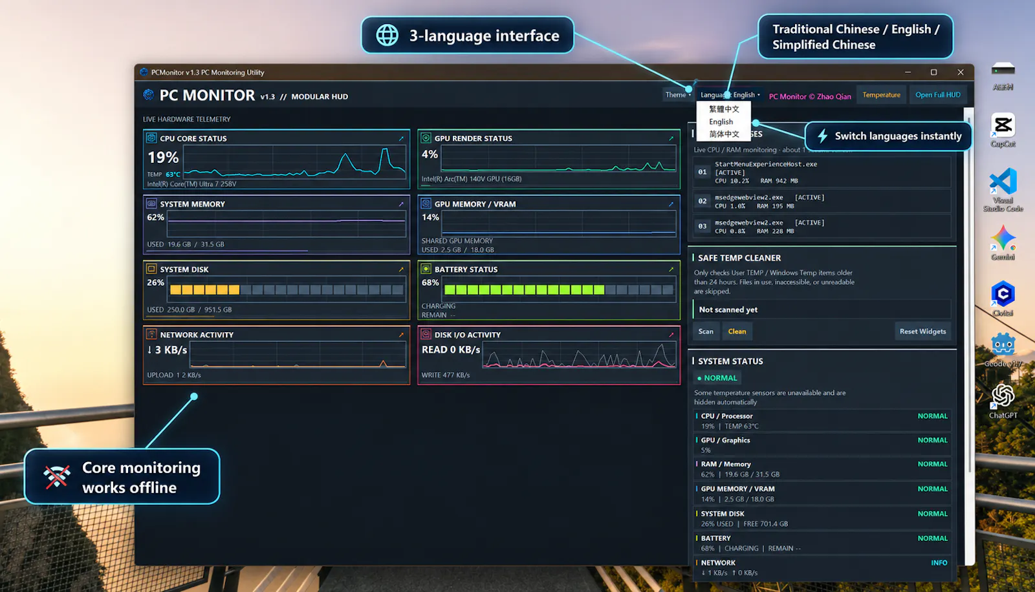
Task: Click the Disk I/O Activity icon
Action: [426, 334]
